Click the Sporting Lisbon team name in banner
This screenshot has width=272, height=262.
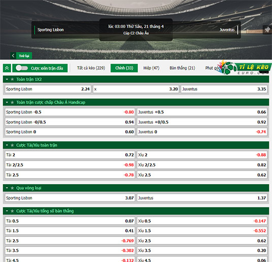[50, 30]
